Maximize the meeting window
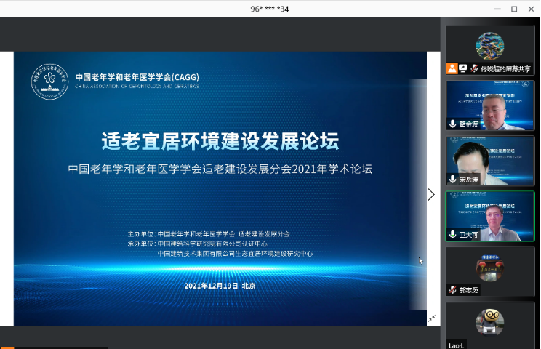 [x=514, y=9]
